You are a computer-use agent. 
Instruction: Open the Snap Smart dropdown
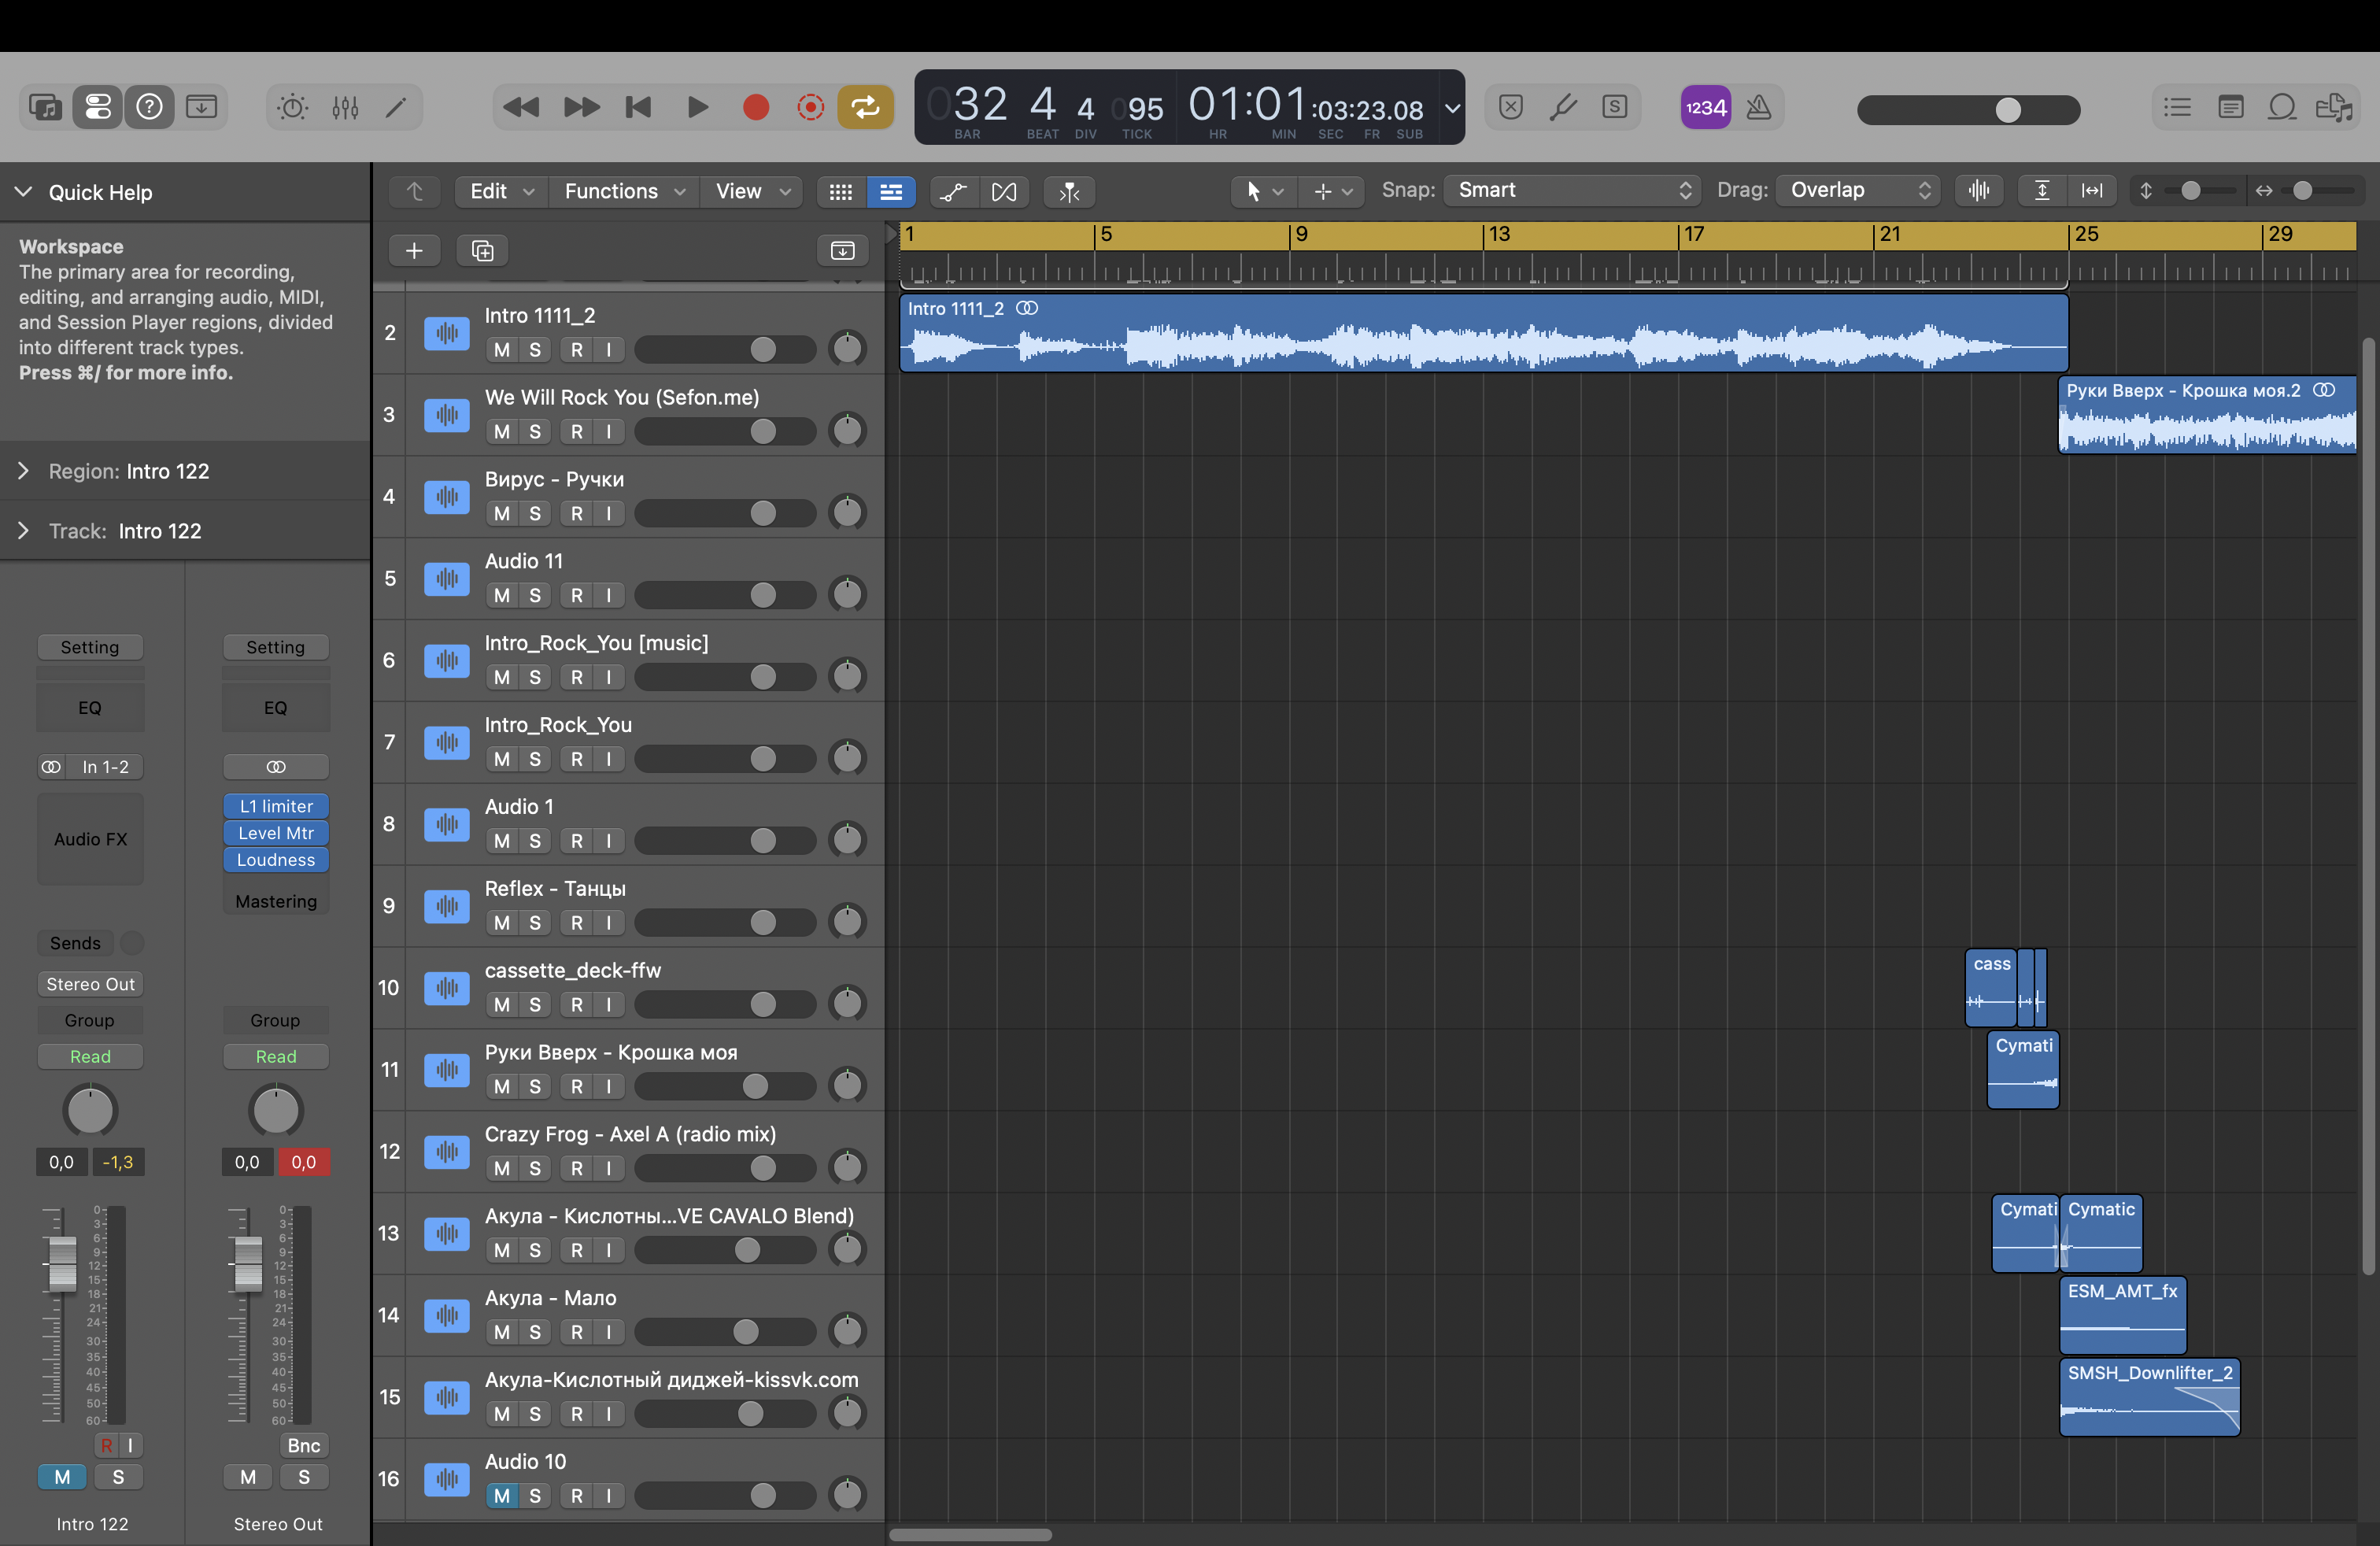click(1571, 190)
